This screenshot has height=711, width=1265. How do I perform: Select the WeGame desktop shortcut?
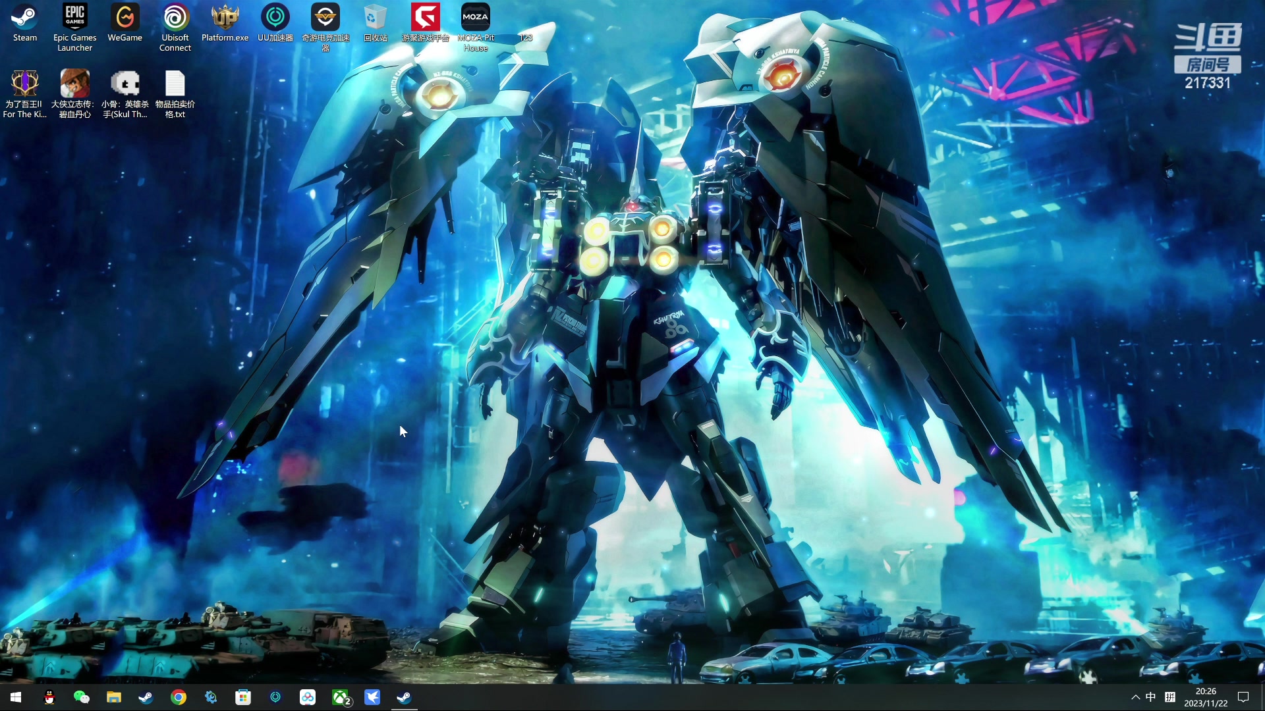(125, 24)
